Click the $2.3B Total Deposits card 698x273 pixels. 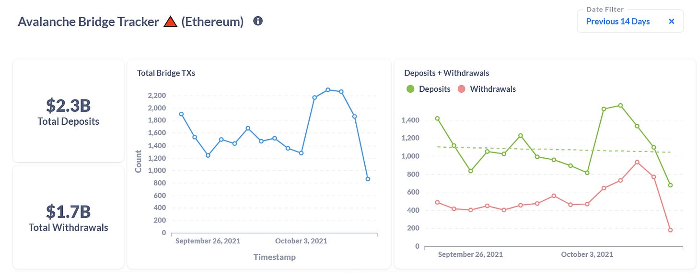point(68,111)
